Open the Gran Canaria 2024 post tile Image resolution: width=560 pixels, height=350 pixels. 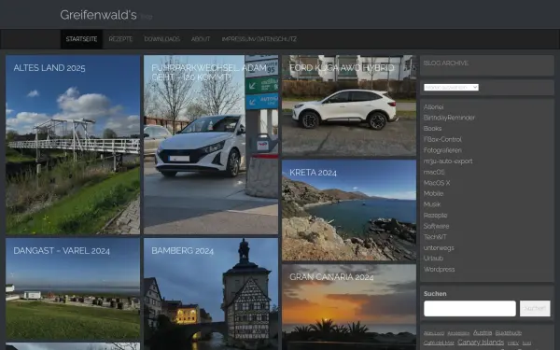pyautogui.click(x=349, y=307)
